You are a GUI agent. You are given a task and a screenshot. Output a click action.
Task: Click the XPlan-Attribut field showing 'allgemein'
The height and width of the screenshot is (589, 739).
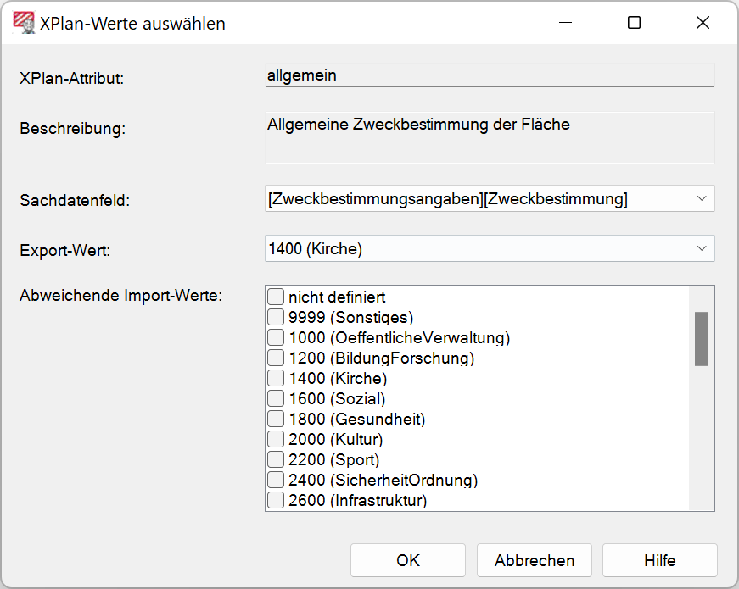490,75
